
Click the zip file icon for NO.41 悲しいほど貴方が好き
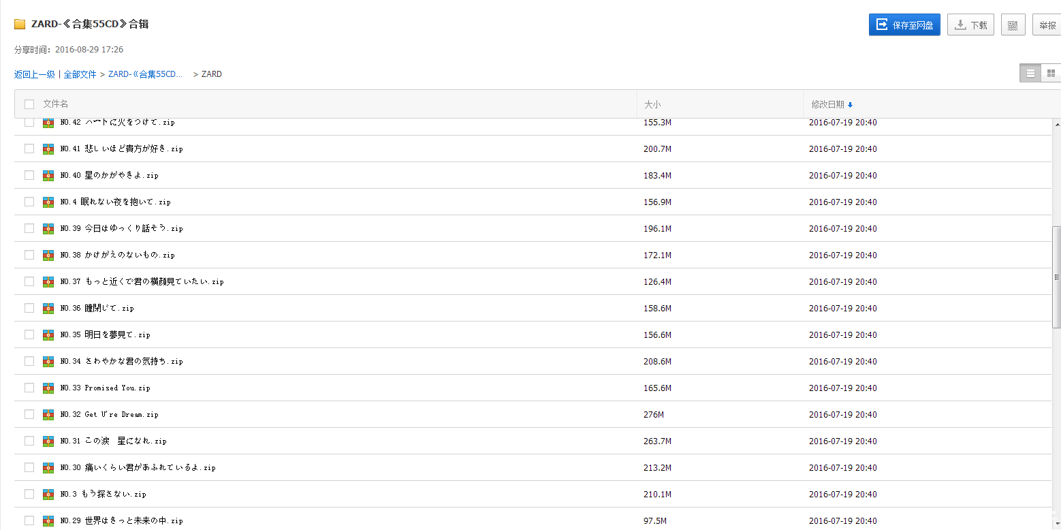[x=48, y=149]
